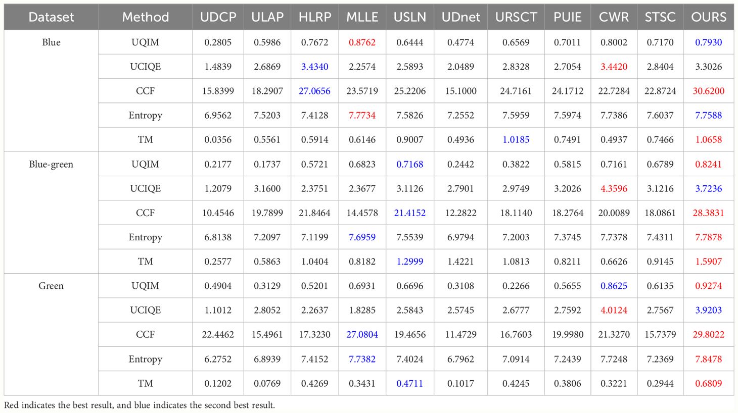Select the cell 7.7734
Image resolution: width=738 pixels, height=413 pixels.
(x=362, y=115)
